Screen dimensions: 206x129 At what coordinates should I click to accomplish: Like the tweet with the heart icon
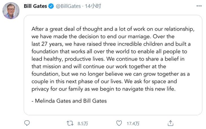tap(119, 123)
